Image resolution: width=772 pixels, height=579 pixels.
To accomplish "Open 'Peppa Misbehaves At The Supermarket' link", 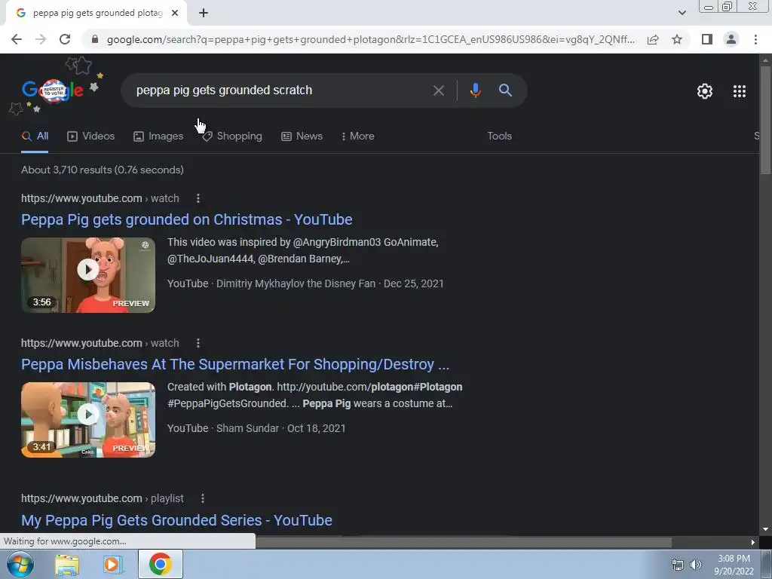I will [235, 364].
